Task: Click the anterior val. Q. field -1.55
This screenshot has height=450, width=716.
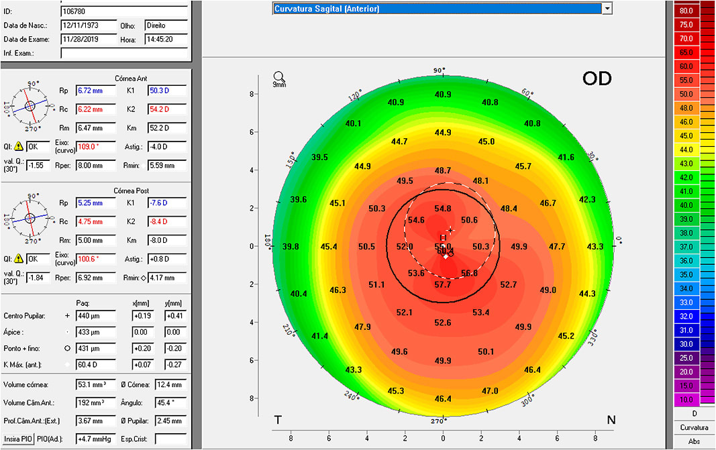Action: (x=38, y=166)
